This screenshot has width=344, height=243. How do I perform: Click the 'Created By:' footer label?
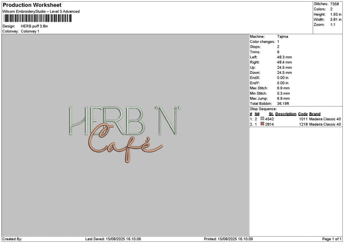[12, 239]
